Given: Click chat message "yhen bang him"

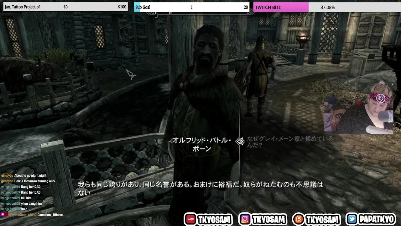Looking at the screenshot, I should click(31, 204).
